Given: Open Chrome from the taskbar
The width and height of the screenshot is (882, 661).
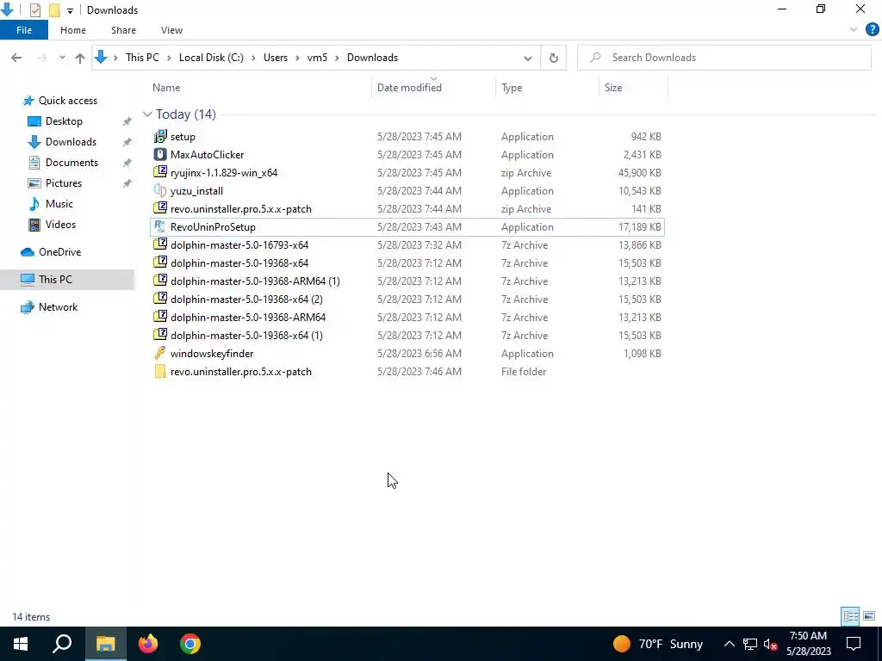Looking at the screenshot, I should (190, 644).
